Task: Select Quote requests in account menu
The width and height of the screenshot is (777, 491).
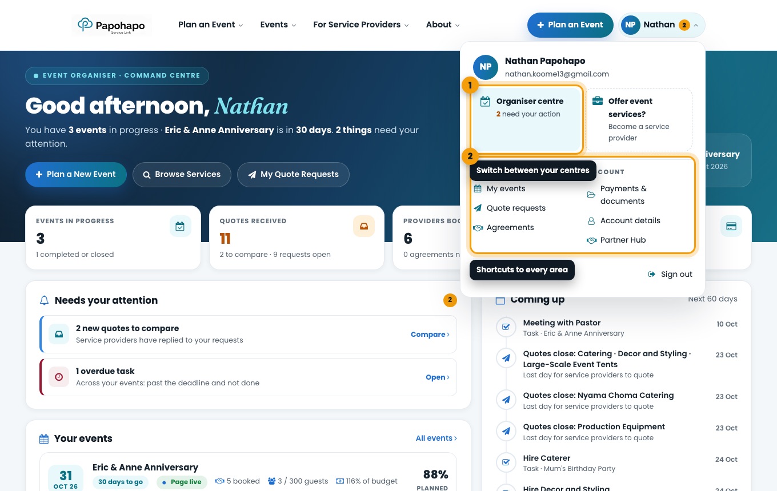Action: (x=510, y=208)
